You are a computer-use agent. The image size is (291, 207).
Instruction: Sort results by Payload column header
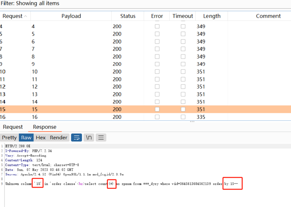(x=71, y=16)
